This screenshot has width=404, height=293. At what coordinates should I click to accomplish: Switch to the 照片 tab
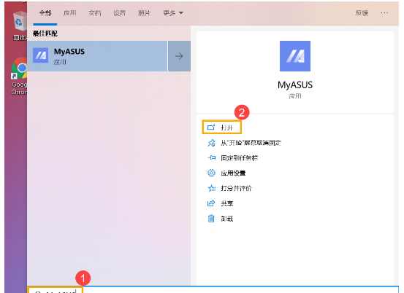click(145, 13)
